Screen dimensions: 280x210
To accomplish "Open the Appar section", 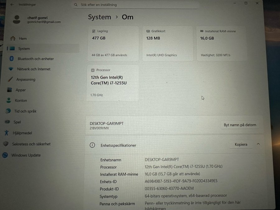I will pos(21,90).
